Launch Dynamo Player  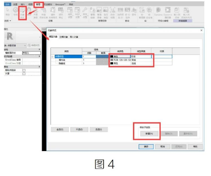coord(168,13)
